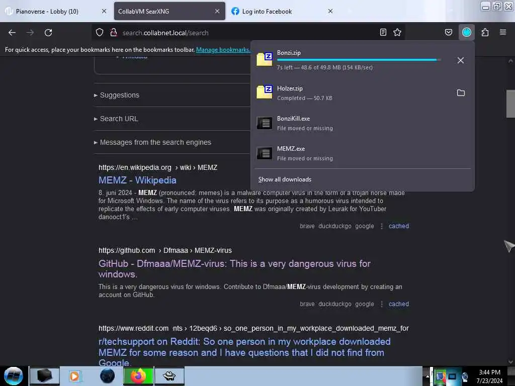The height and width of the screenshot is (386, 515).
Task: Select the CollabVM SearXNG tab
Action: coord(169,11)
